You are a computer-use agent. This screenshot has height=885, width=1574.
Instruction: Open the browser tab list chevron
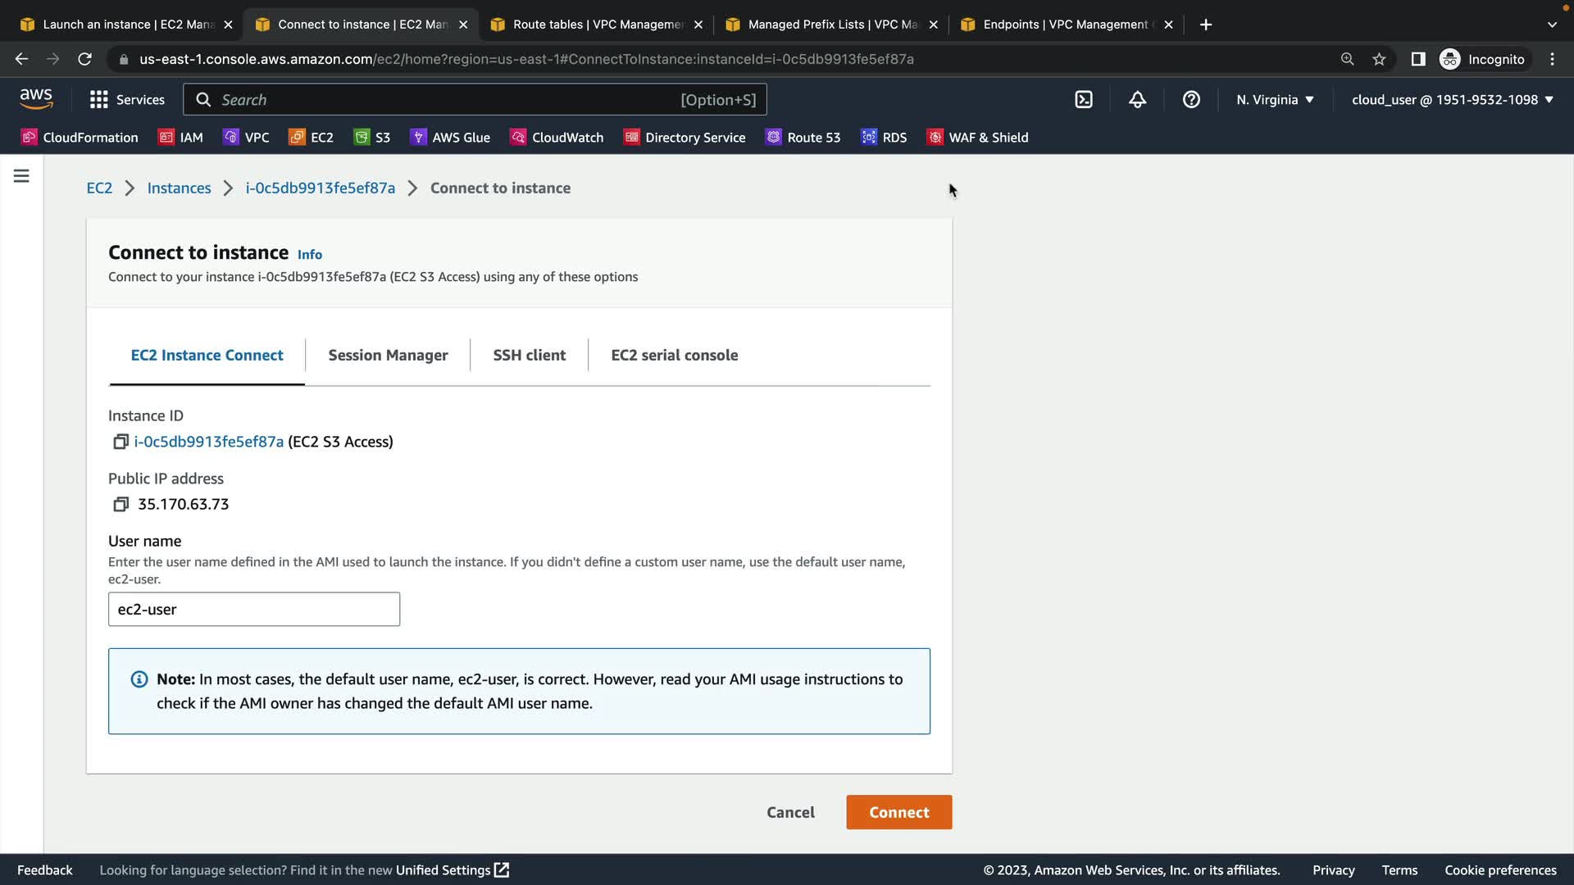click(1551, 25)
